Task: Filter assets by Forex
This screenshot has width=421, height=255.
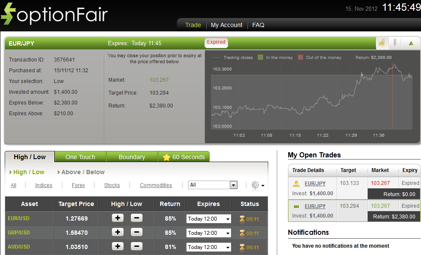Action: (78, 185)
